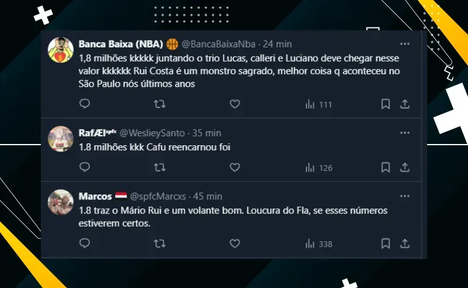Like the tweet by @WesleySanto

(x=235, y=167)
